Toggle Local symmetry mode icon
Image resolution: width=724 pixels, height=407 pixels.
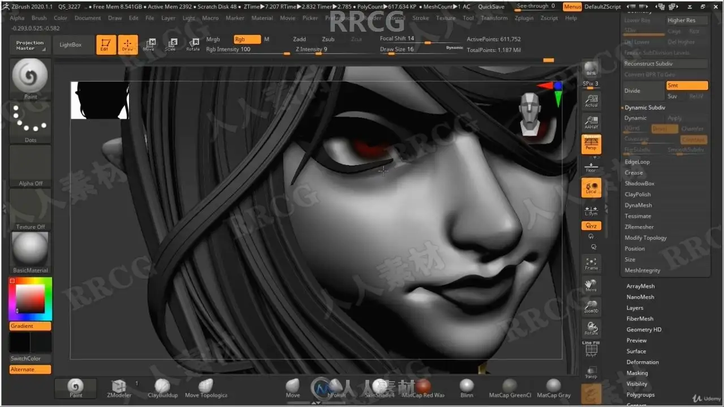pyautogui.click(x=591, y=188)
